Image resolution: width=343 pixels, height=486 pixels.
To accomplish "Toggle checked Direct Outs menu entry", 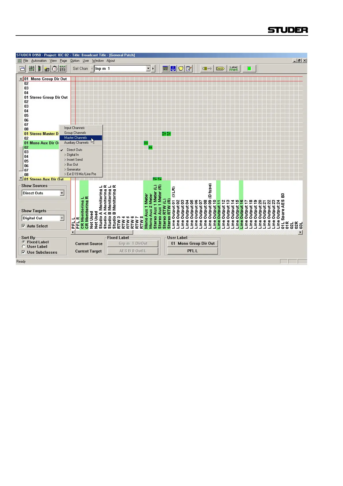I will 81,150.
